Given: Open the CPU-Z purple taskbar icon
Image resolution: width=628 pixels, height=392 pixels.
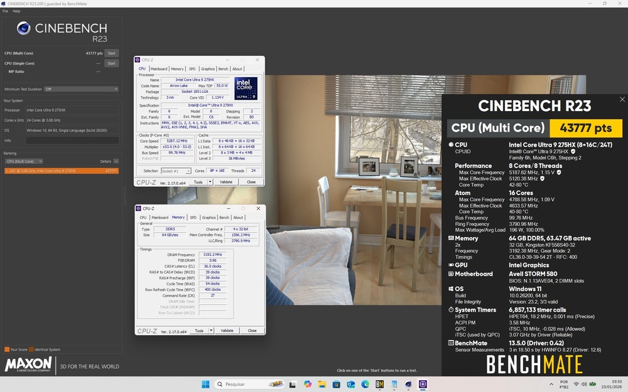Looking at the screenshot, I should pyautogui.click(x=423, y=384).
